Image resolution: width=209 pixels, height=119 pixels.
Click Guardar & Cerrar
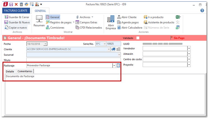pos(17,17)
